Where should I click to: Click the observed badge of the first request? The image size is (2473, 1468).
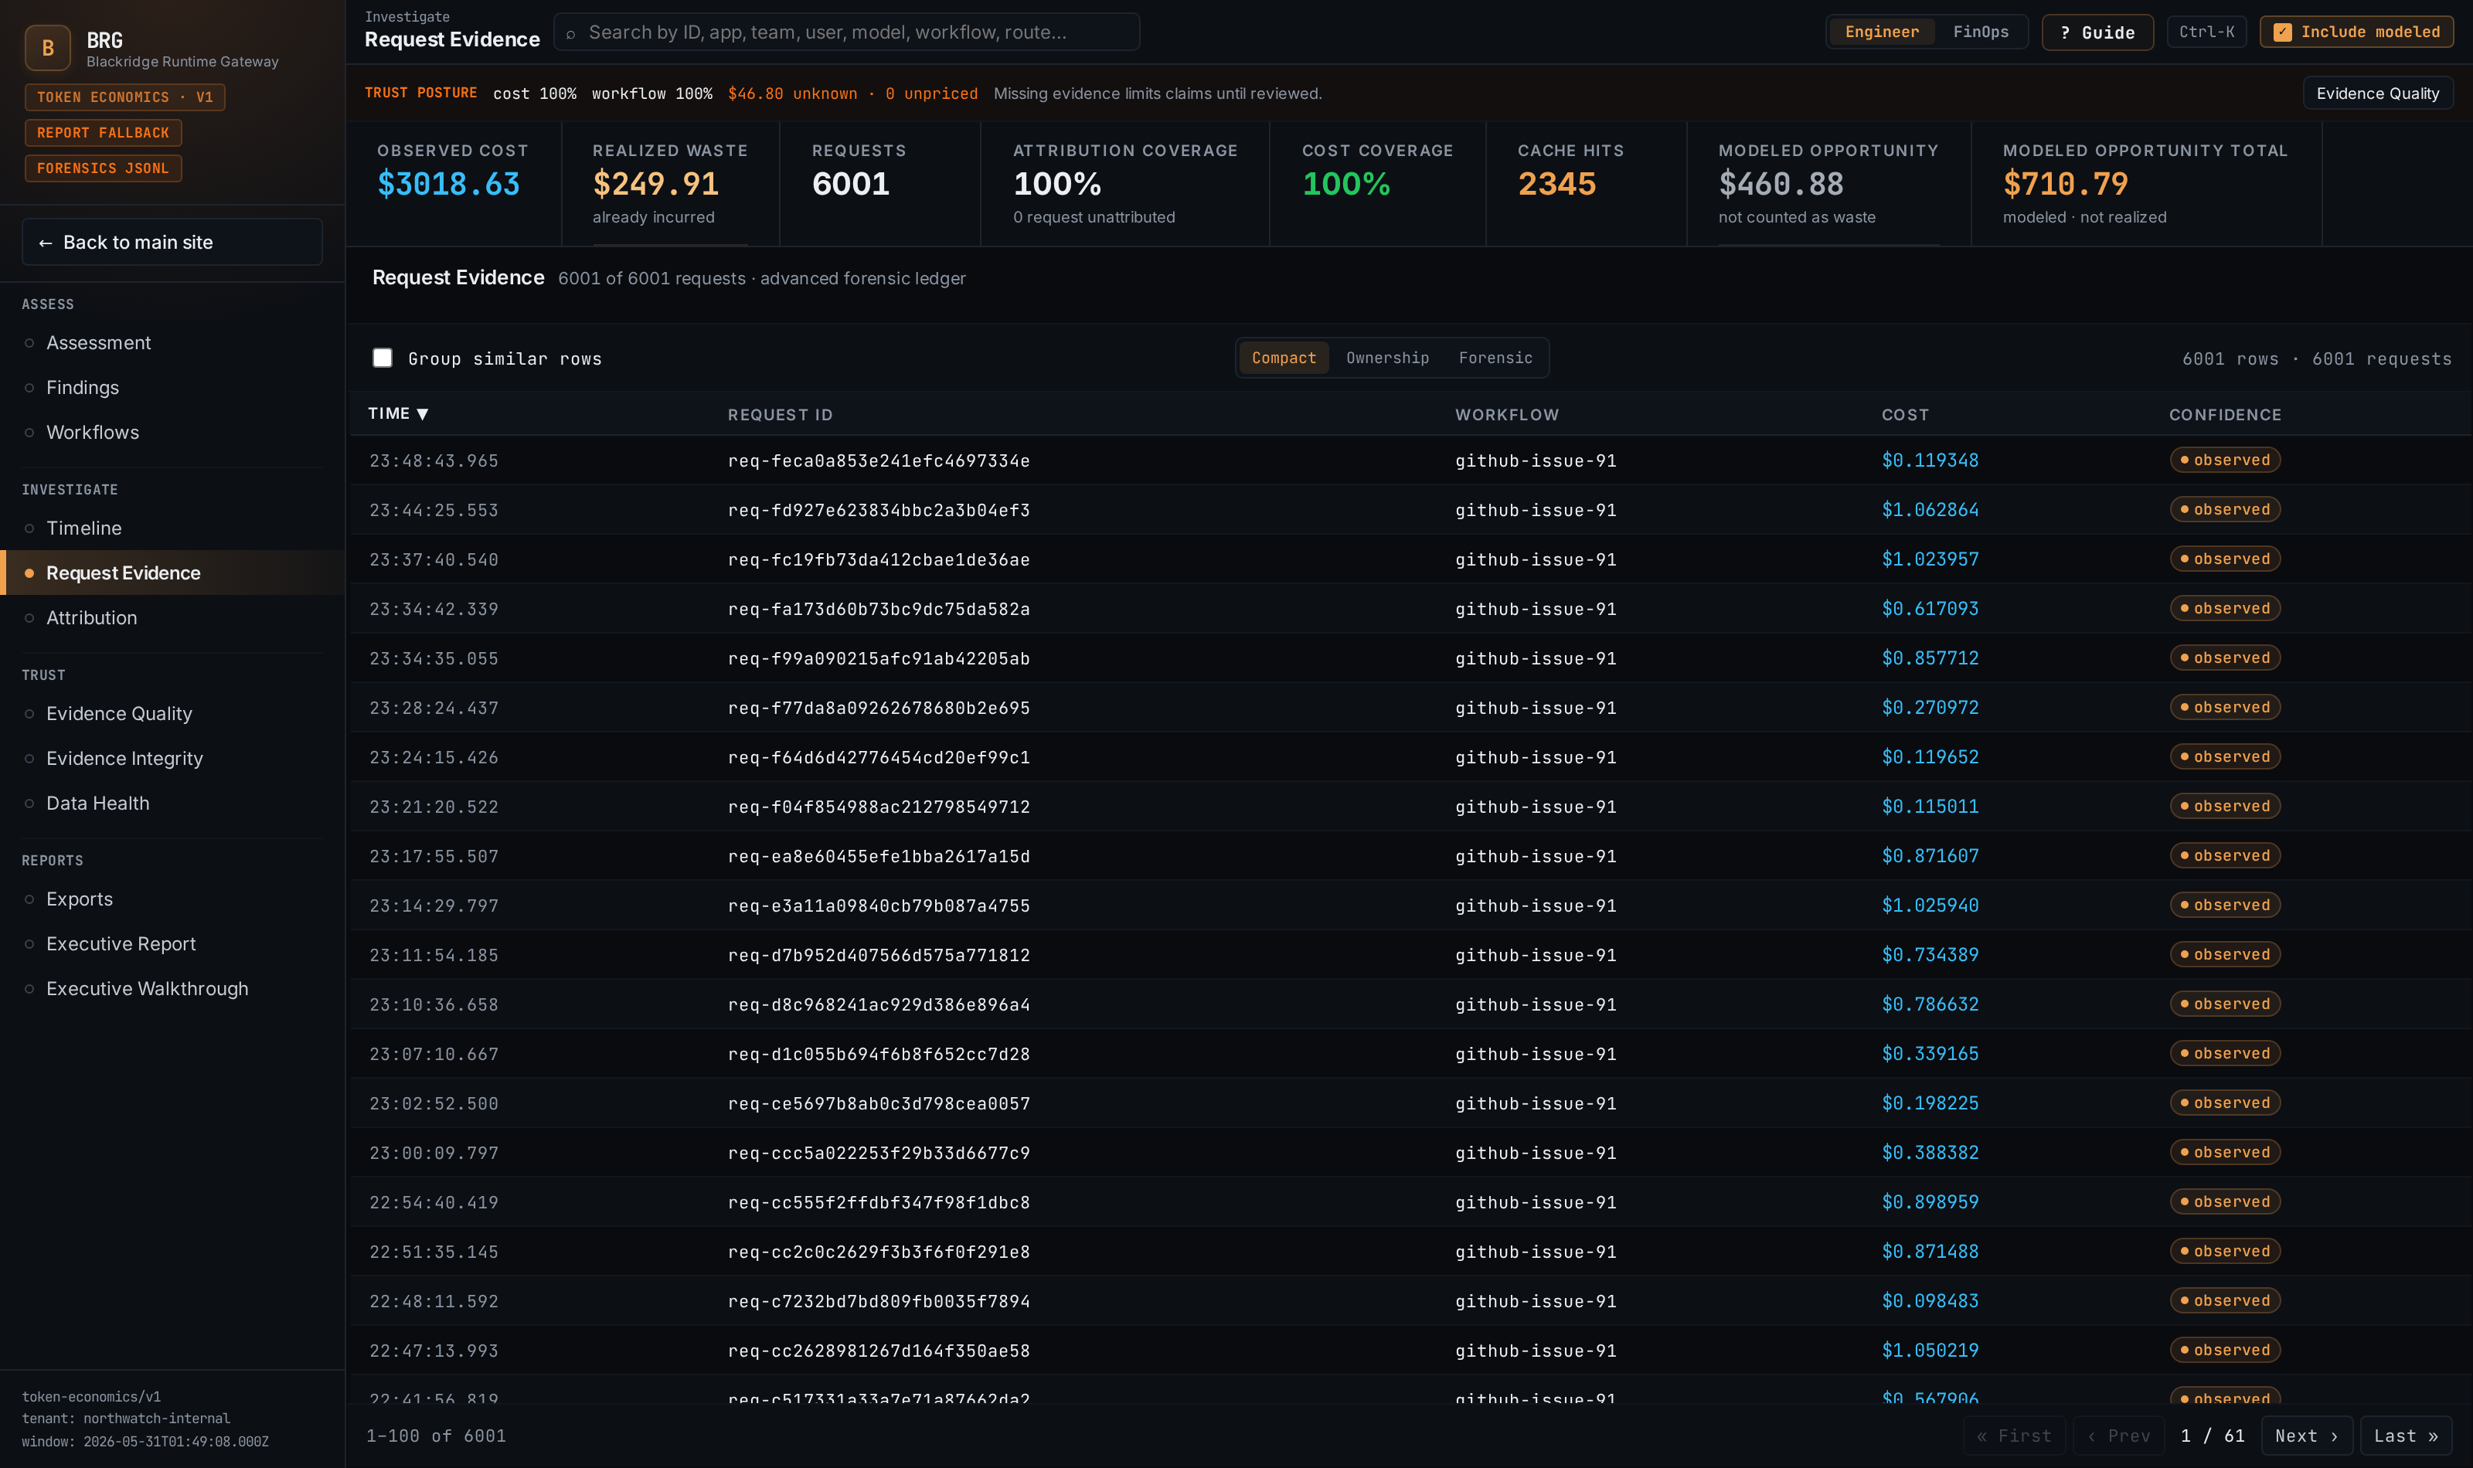click(2225, 460)
